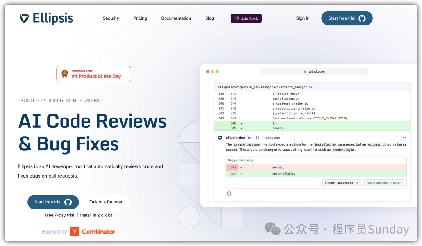422x246 pixels.
Task: Click the 'Suggested change' label
Action: pos(241,160)
